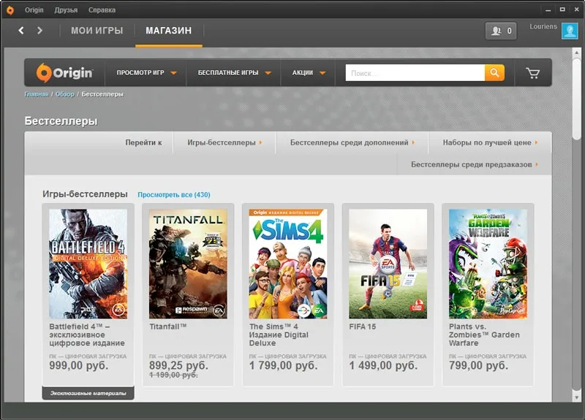Open the Battlefield 4 cover art
The image size is (585, 420).
tap(88, 264)
